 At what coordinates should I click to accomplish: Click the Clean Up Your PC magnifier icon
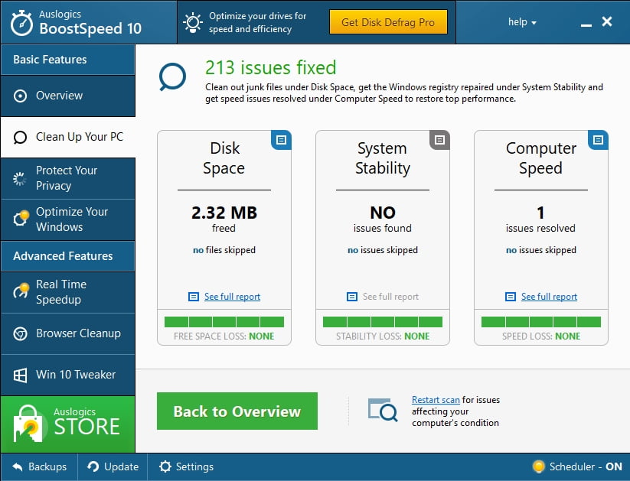tap(20, 138)
